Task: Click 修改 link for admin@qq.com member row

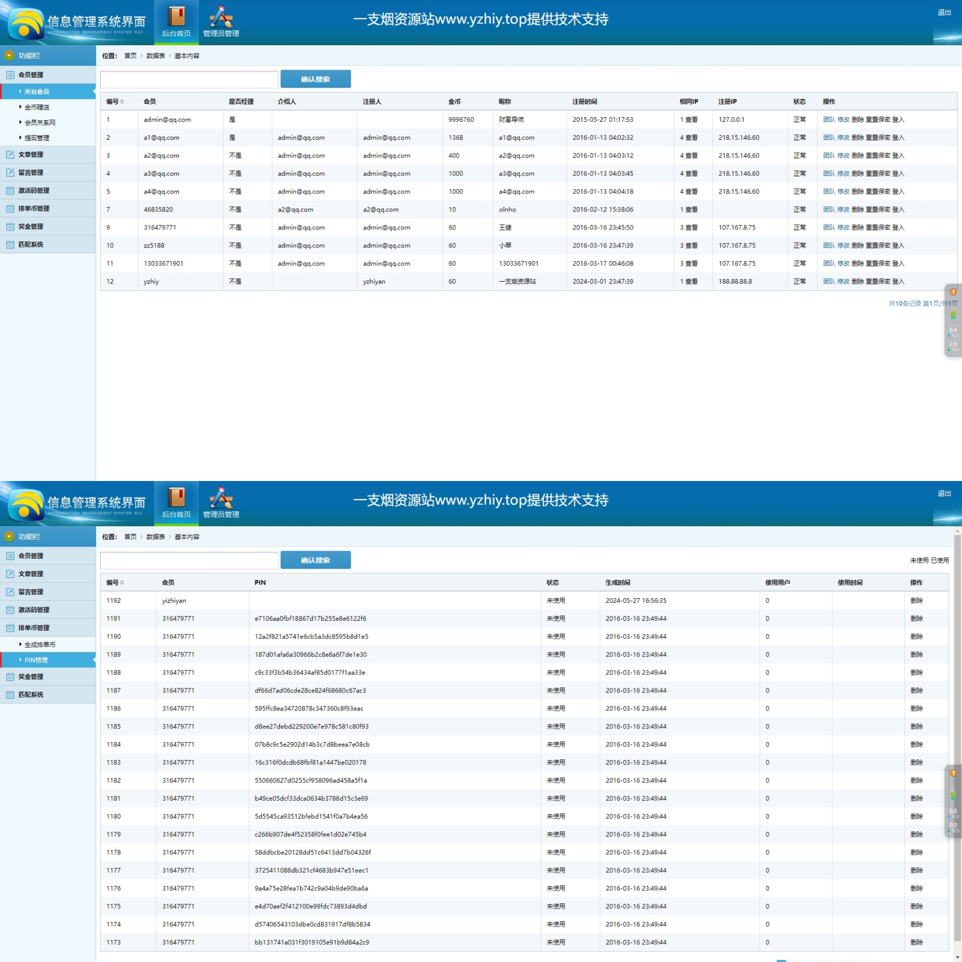Action: [x=843, y=120]
